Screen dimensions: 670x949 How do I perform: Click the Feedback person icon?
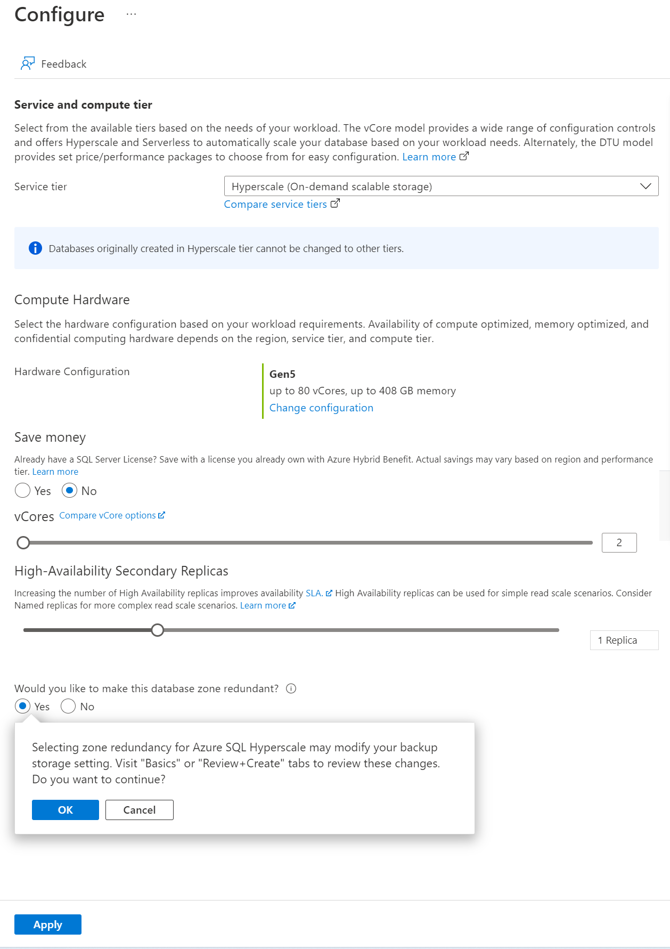27,64
